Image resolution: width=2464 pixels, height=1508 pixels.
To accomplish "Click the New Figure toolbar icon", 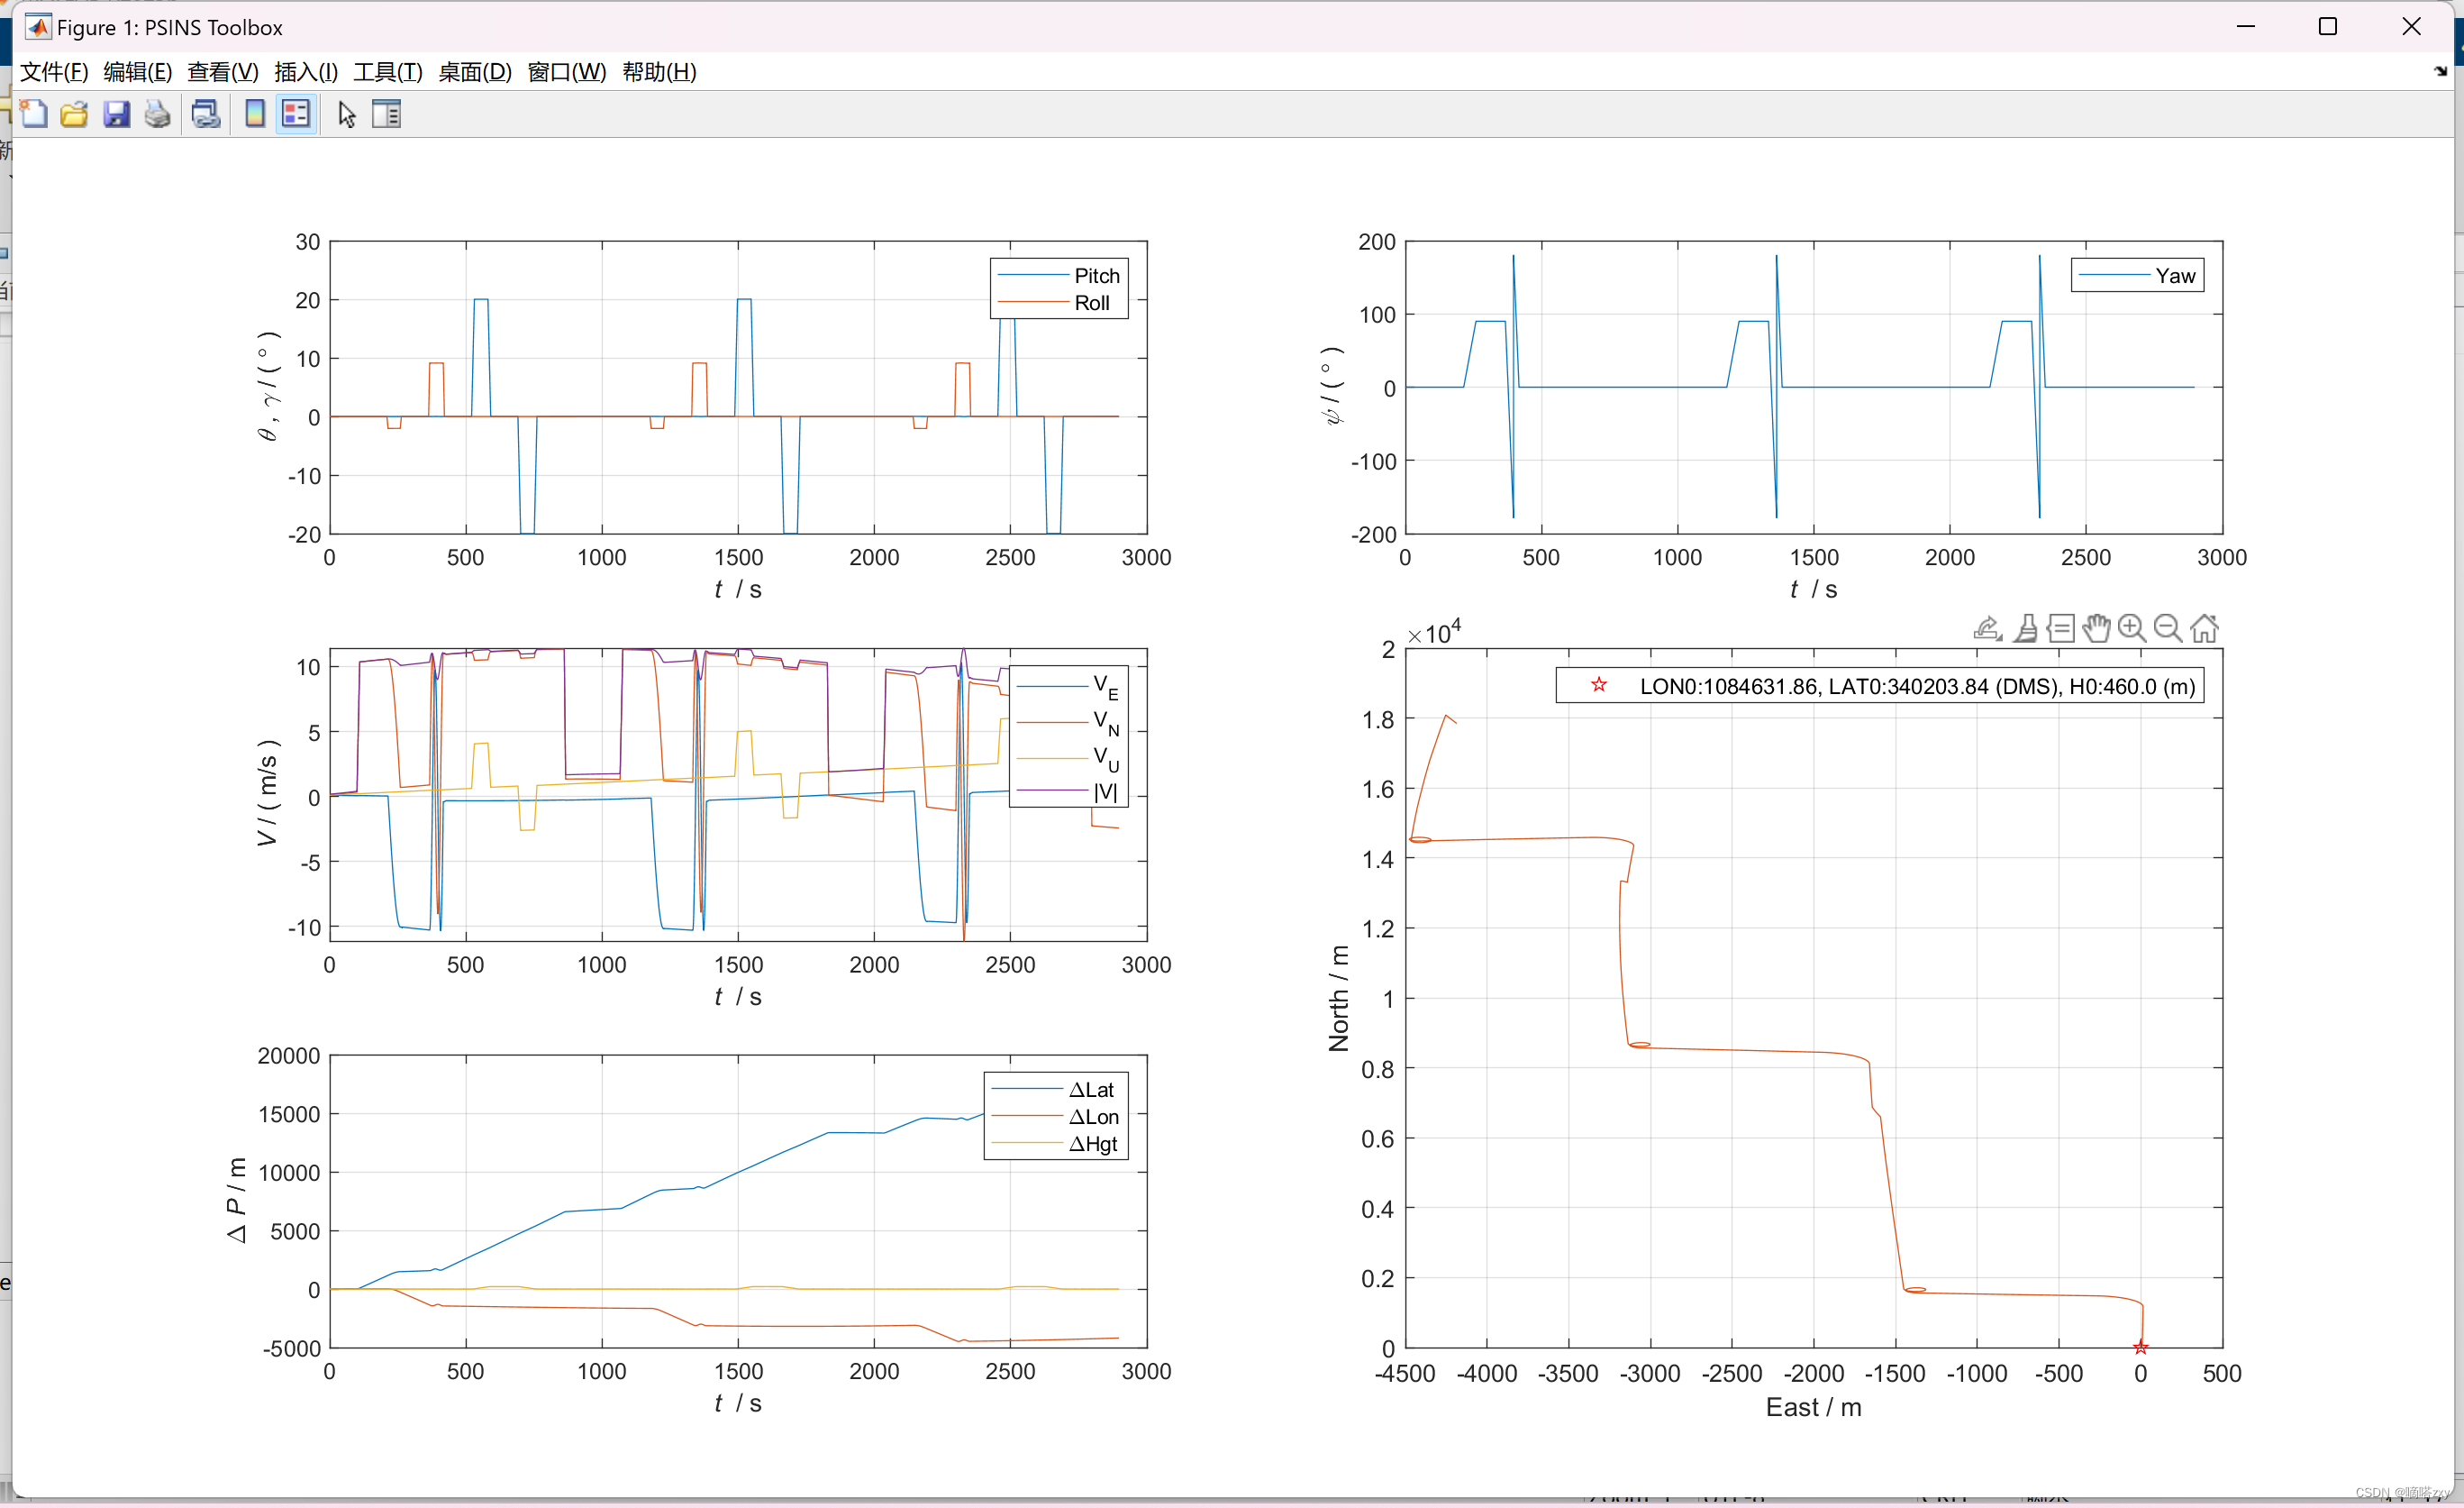I will (34, 114).
